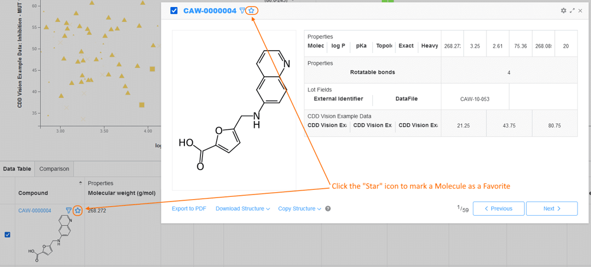Viewport: 591px width, 267px height.
Task: Switch to the Comparison tab
Action: click(54, 169)
